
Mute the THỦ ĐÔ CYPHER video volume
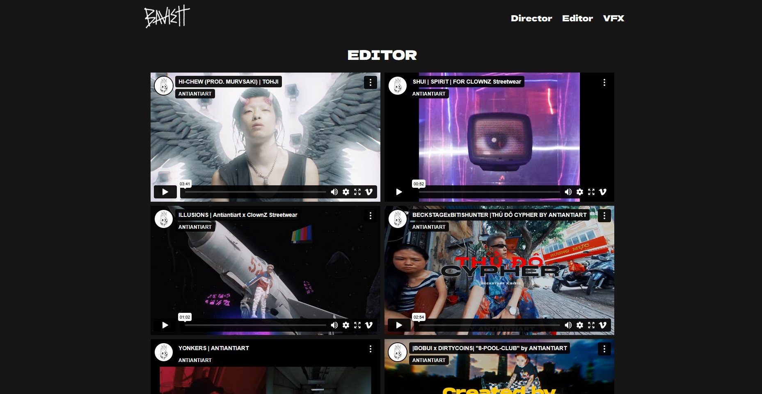pyautogui.click(x=568, y=325)
